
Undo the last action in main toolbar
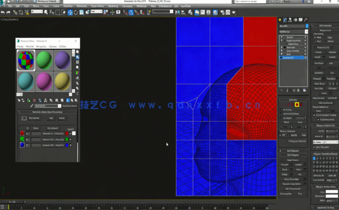pos(3,12)
